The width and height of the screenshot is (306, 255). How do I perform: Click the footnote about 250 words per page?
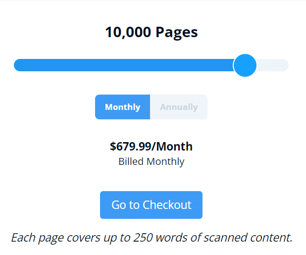pos(152,238)
